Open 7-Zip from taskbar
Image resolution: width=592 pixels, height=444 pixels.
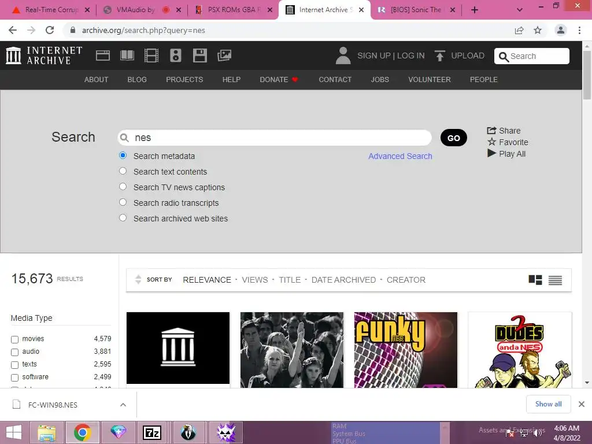coord(152,432)
